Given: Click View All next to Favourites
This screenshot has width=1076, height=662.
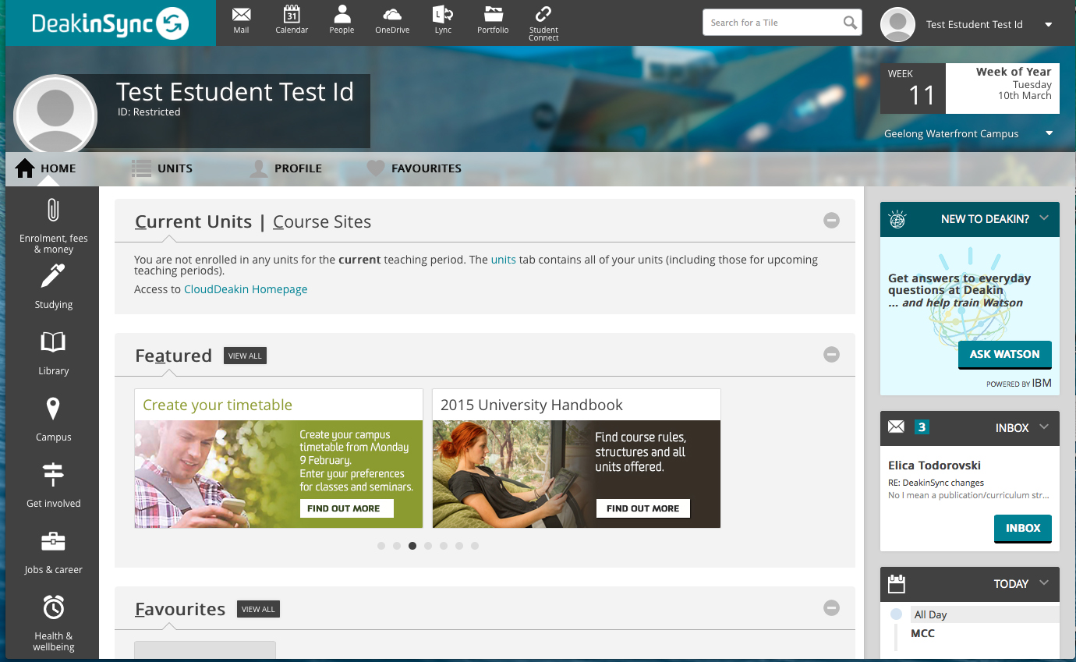Looking at the screenshot, I should [258, 609].
